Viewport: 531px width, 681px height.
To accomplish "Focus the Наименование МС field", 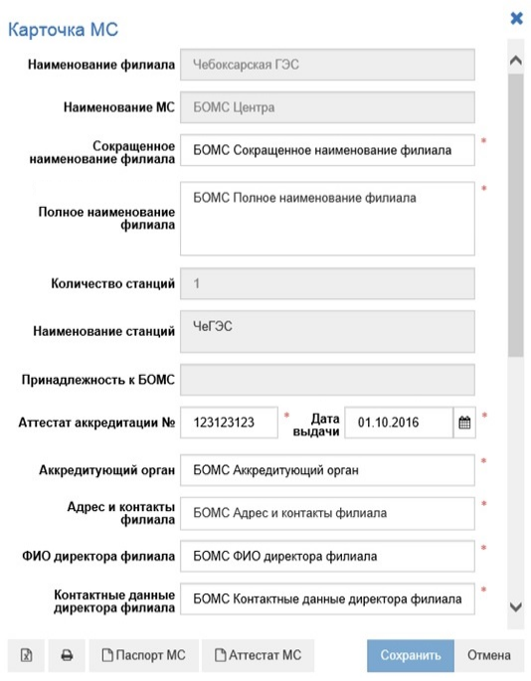I will pos(327,107).
